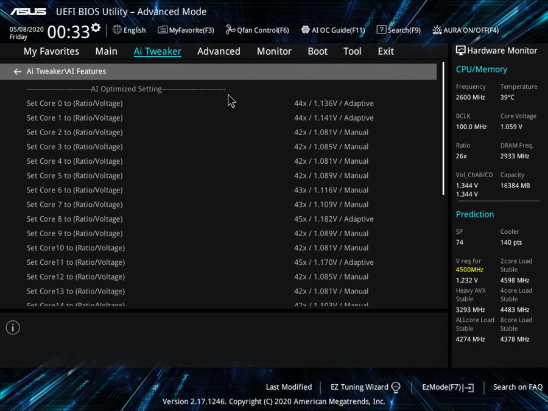The height and width of the screenshot is (411, 548).
Task: Click MyFavorite(F3) label
Action: pos(192,30)
